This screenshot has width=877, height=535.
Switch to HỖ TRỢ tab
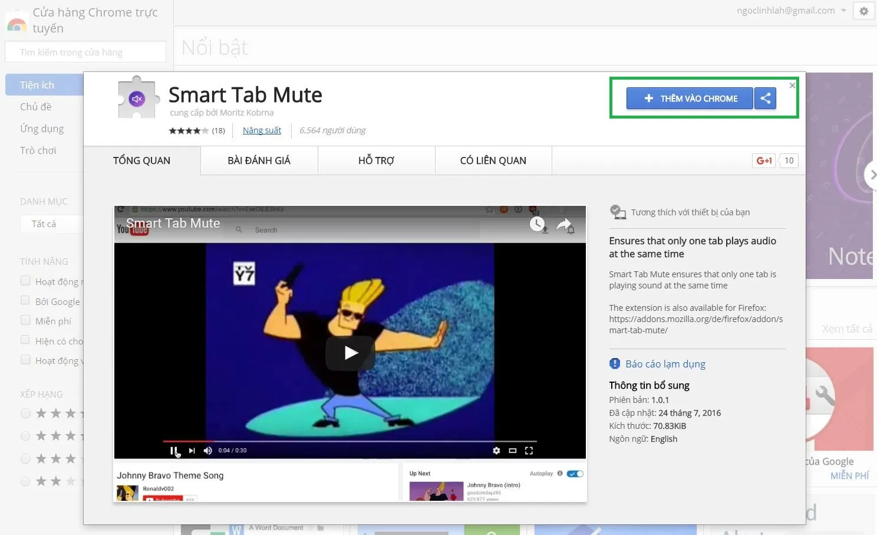pos(376,160)
